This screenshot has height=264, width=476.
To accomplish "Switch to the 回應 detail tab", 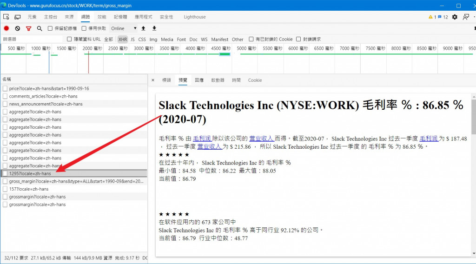I will (x=199, y=80).
